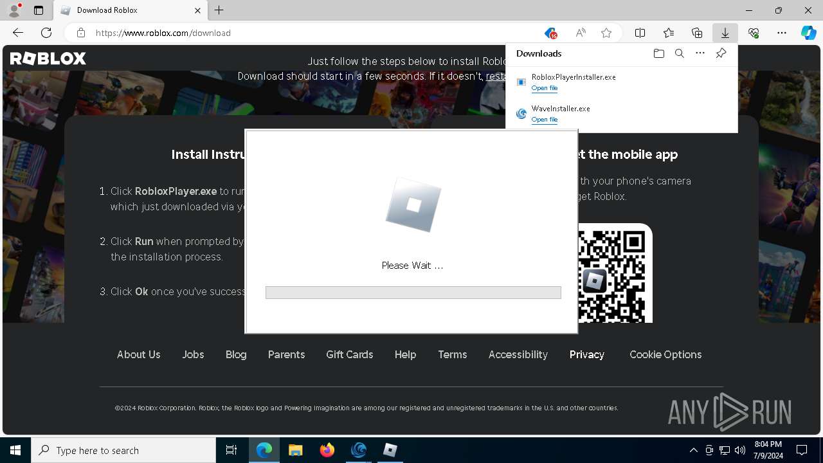This screenshot has width=823, height=463.
Task: Open a new browser tab
Action: coord(219,10)
